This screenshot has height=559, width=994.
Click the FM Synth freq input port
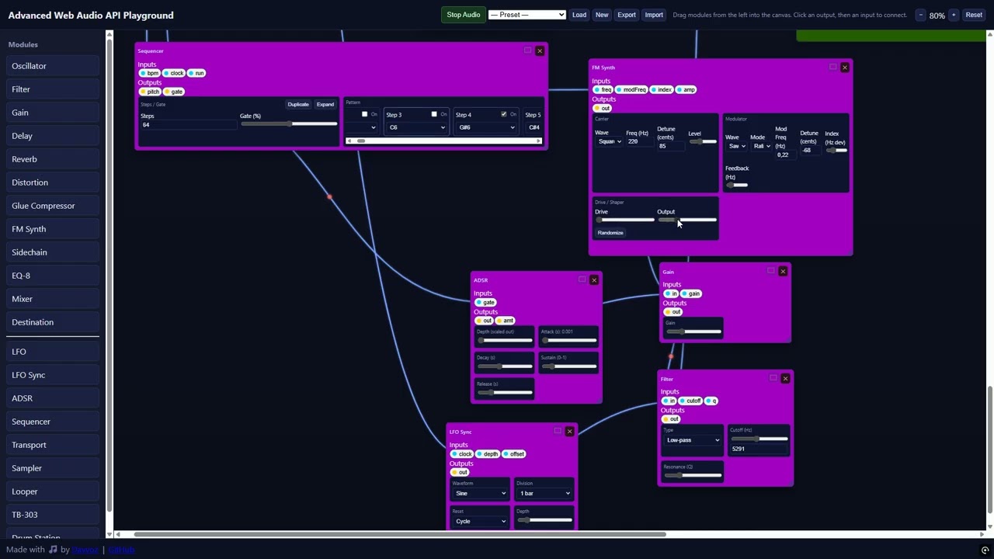pos(603,89)
